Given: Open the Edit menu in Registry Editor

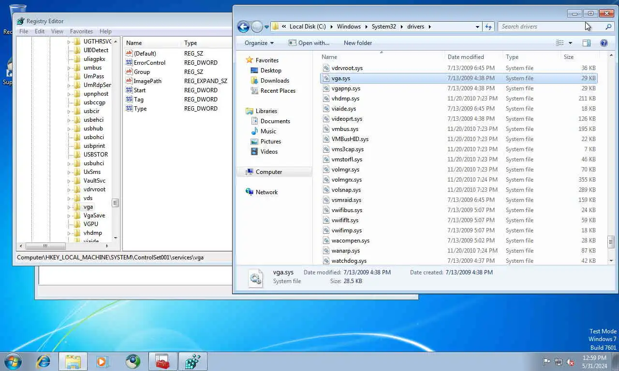Looking at the screenshot, I should [40, 31].
